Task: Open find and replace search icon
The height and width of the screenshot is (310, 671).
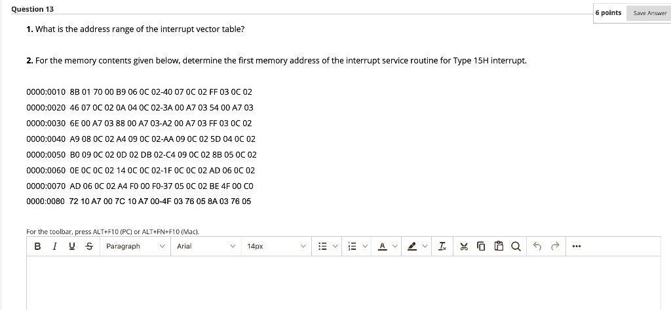Action: 516,247
